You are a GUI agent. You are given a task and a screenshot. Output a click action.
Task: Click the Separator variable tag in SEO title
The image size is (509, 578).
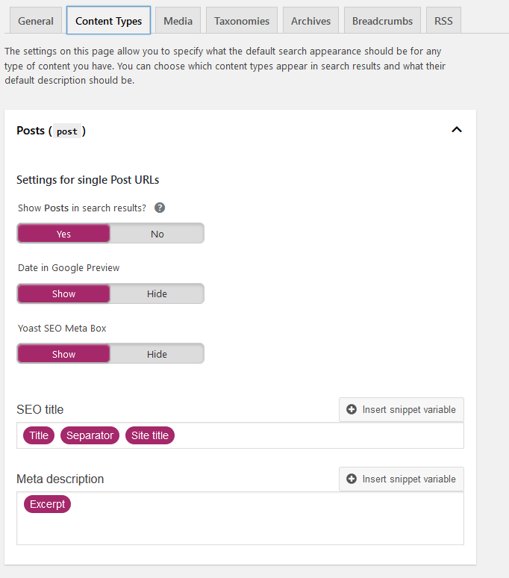90,435
